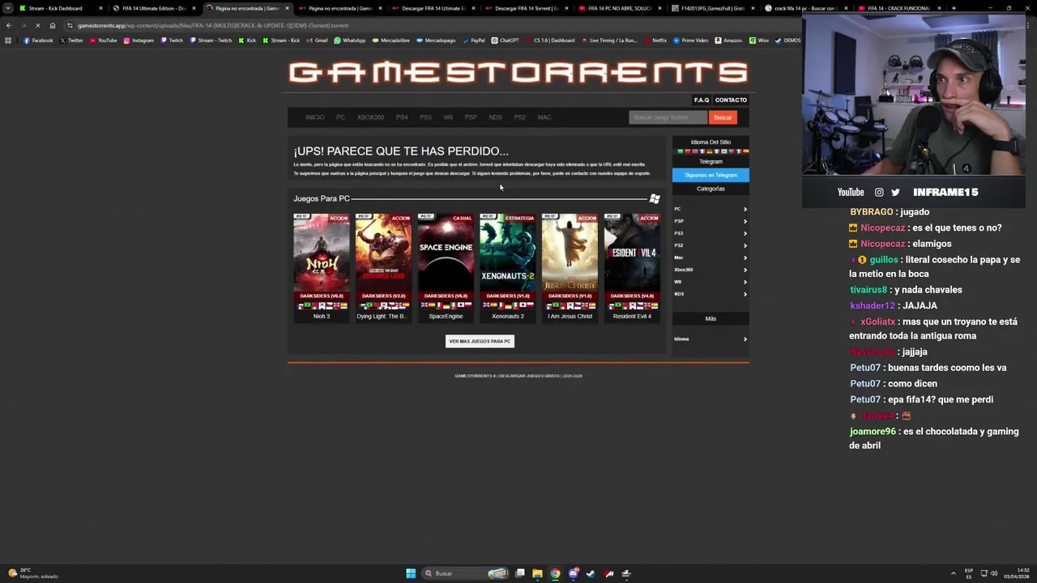
Task: Select PS2 in the site navigation bar
Action: [519, 117]
